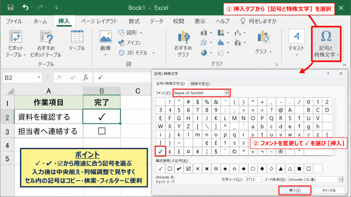Select the § symbol in the grid
Screen dimensions: 351x197
pyautogui.click(x=216, y=151)
